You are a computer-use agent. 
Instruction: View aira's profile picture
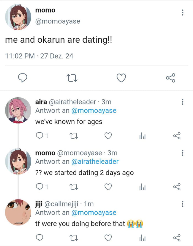coord(18,110)
